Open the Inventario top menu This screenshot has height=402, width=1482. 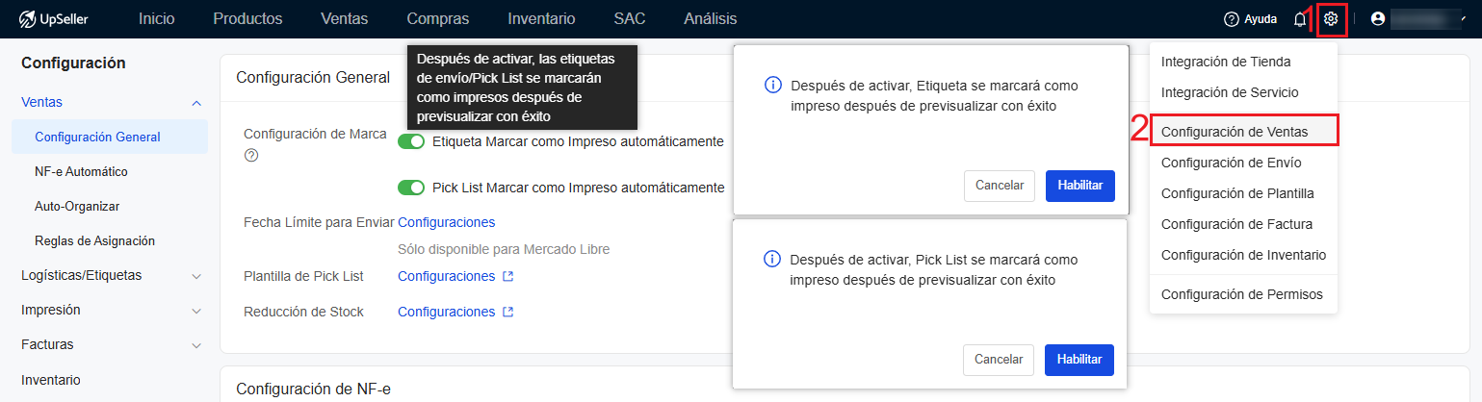(541, 18)
